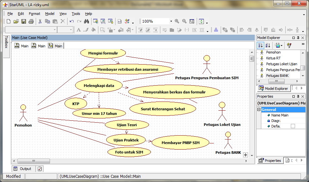Click the New Project icon

8,21
